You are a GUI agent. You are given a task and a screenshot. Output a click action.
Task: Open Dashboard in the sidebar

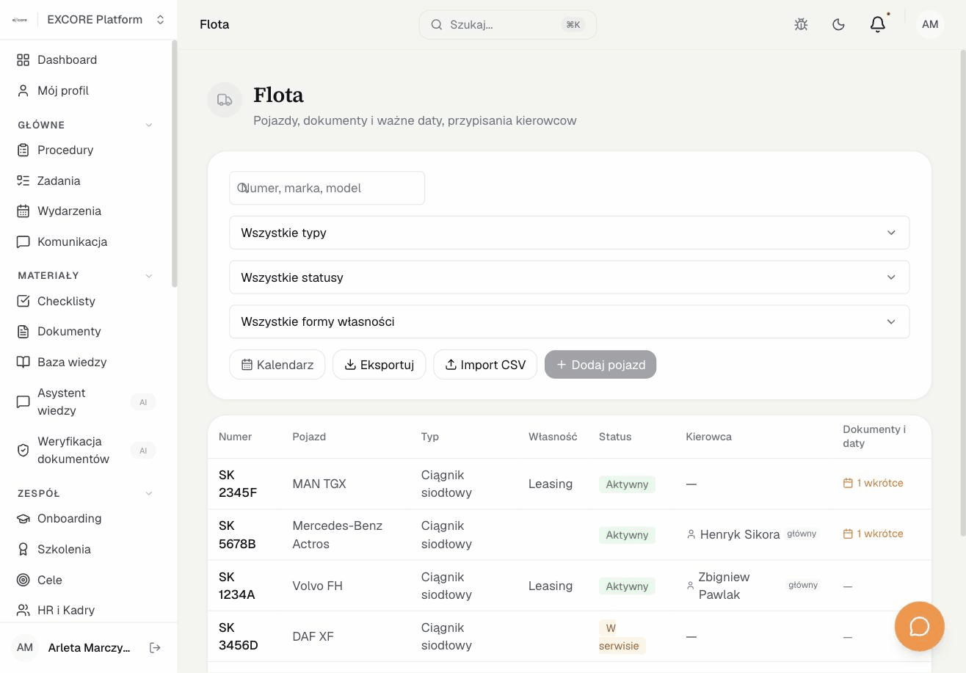pos(87,59)
